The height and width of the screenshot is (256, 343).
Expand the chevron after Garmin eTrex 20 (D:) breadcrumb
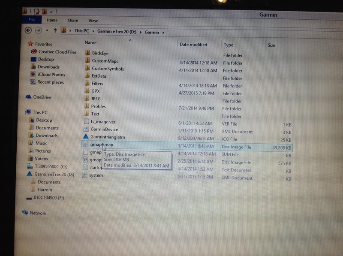pyautogui.click(x=141, y=32)
